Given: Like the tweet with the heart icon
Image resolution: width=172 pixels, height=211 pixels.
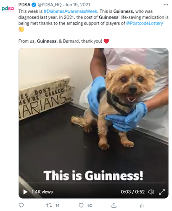Looking at the screenshot, I should [81, 206].
